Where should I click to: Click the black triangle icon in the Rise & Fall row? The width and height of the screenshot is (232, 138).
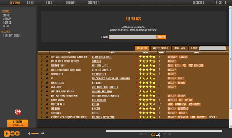[47, 87]
